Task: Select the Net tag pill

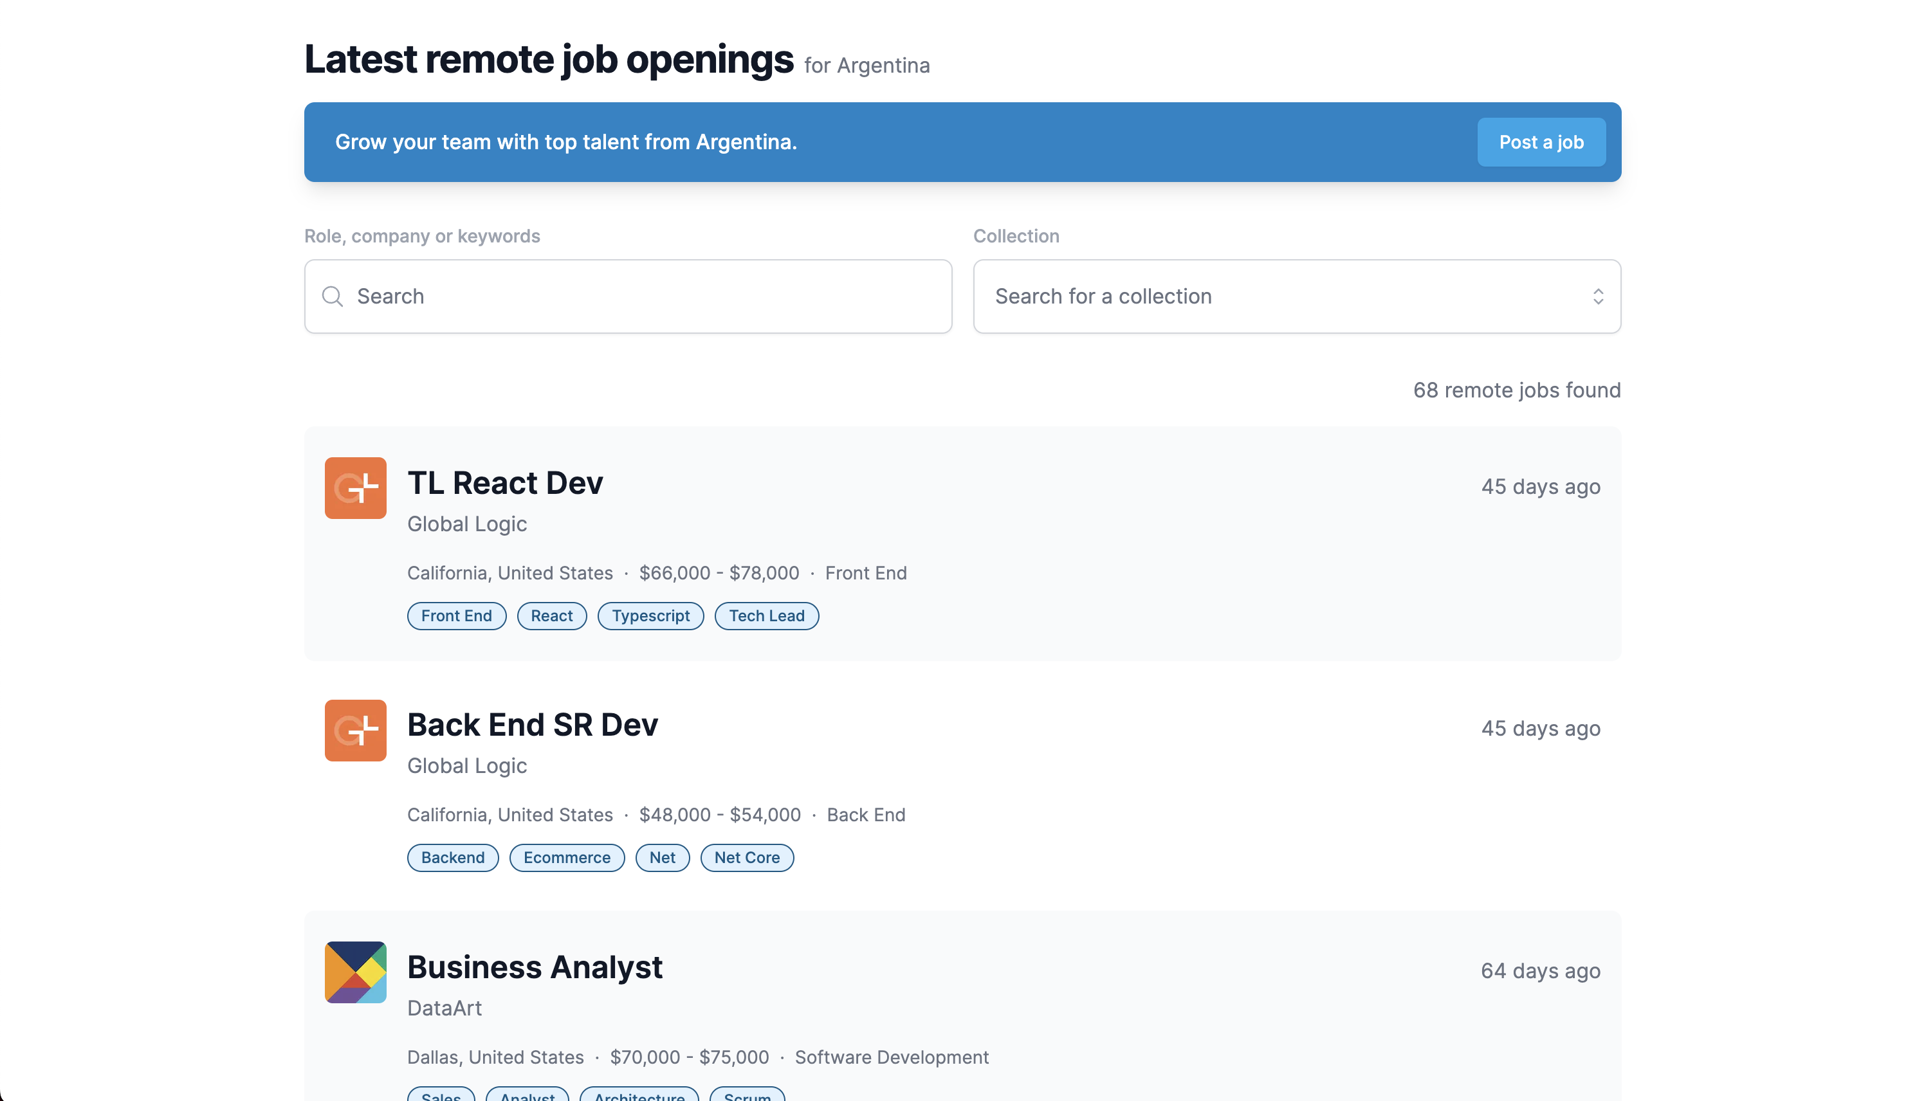Action: point(663,857)
